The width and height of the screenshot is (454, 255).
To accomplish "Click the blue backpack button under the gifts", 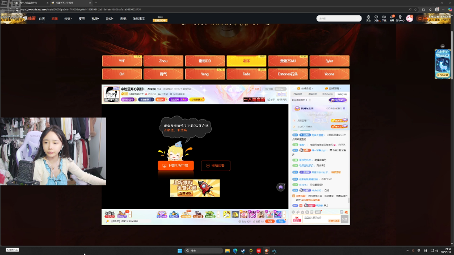I will [280, 221].
